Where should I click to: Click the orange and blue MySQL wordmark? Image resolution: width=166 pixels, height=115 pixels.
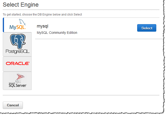coord(18,27)
